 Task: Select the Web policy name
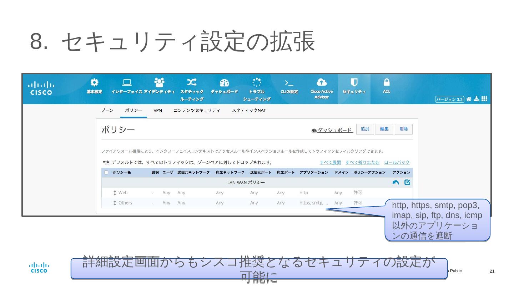pos(123,193)
